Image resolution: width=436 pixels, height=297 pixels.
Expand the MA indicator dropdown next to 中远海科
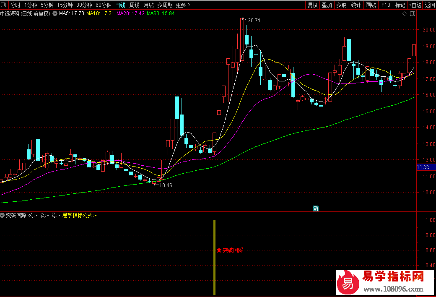[x=54, y=13]
